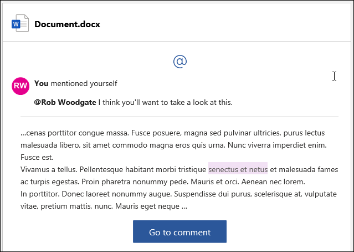Click the highlighted "senectus et netus" text
354x252 pixels.
point(238,169)
